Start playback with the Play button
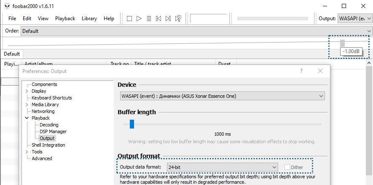Screen dimensions: 373x185 [x=139, y=19]
